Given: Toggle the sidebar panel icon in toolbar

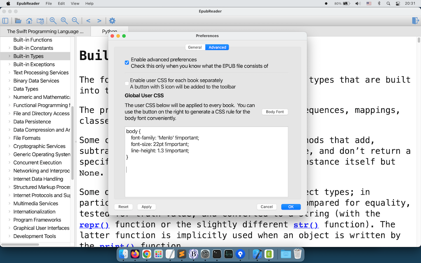Looking at the screenshot, I should (5, 21).
